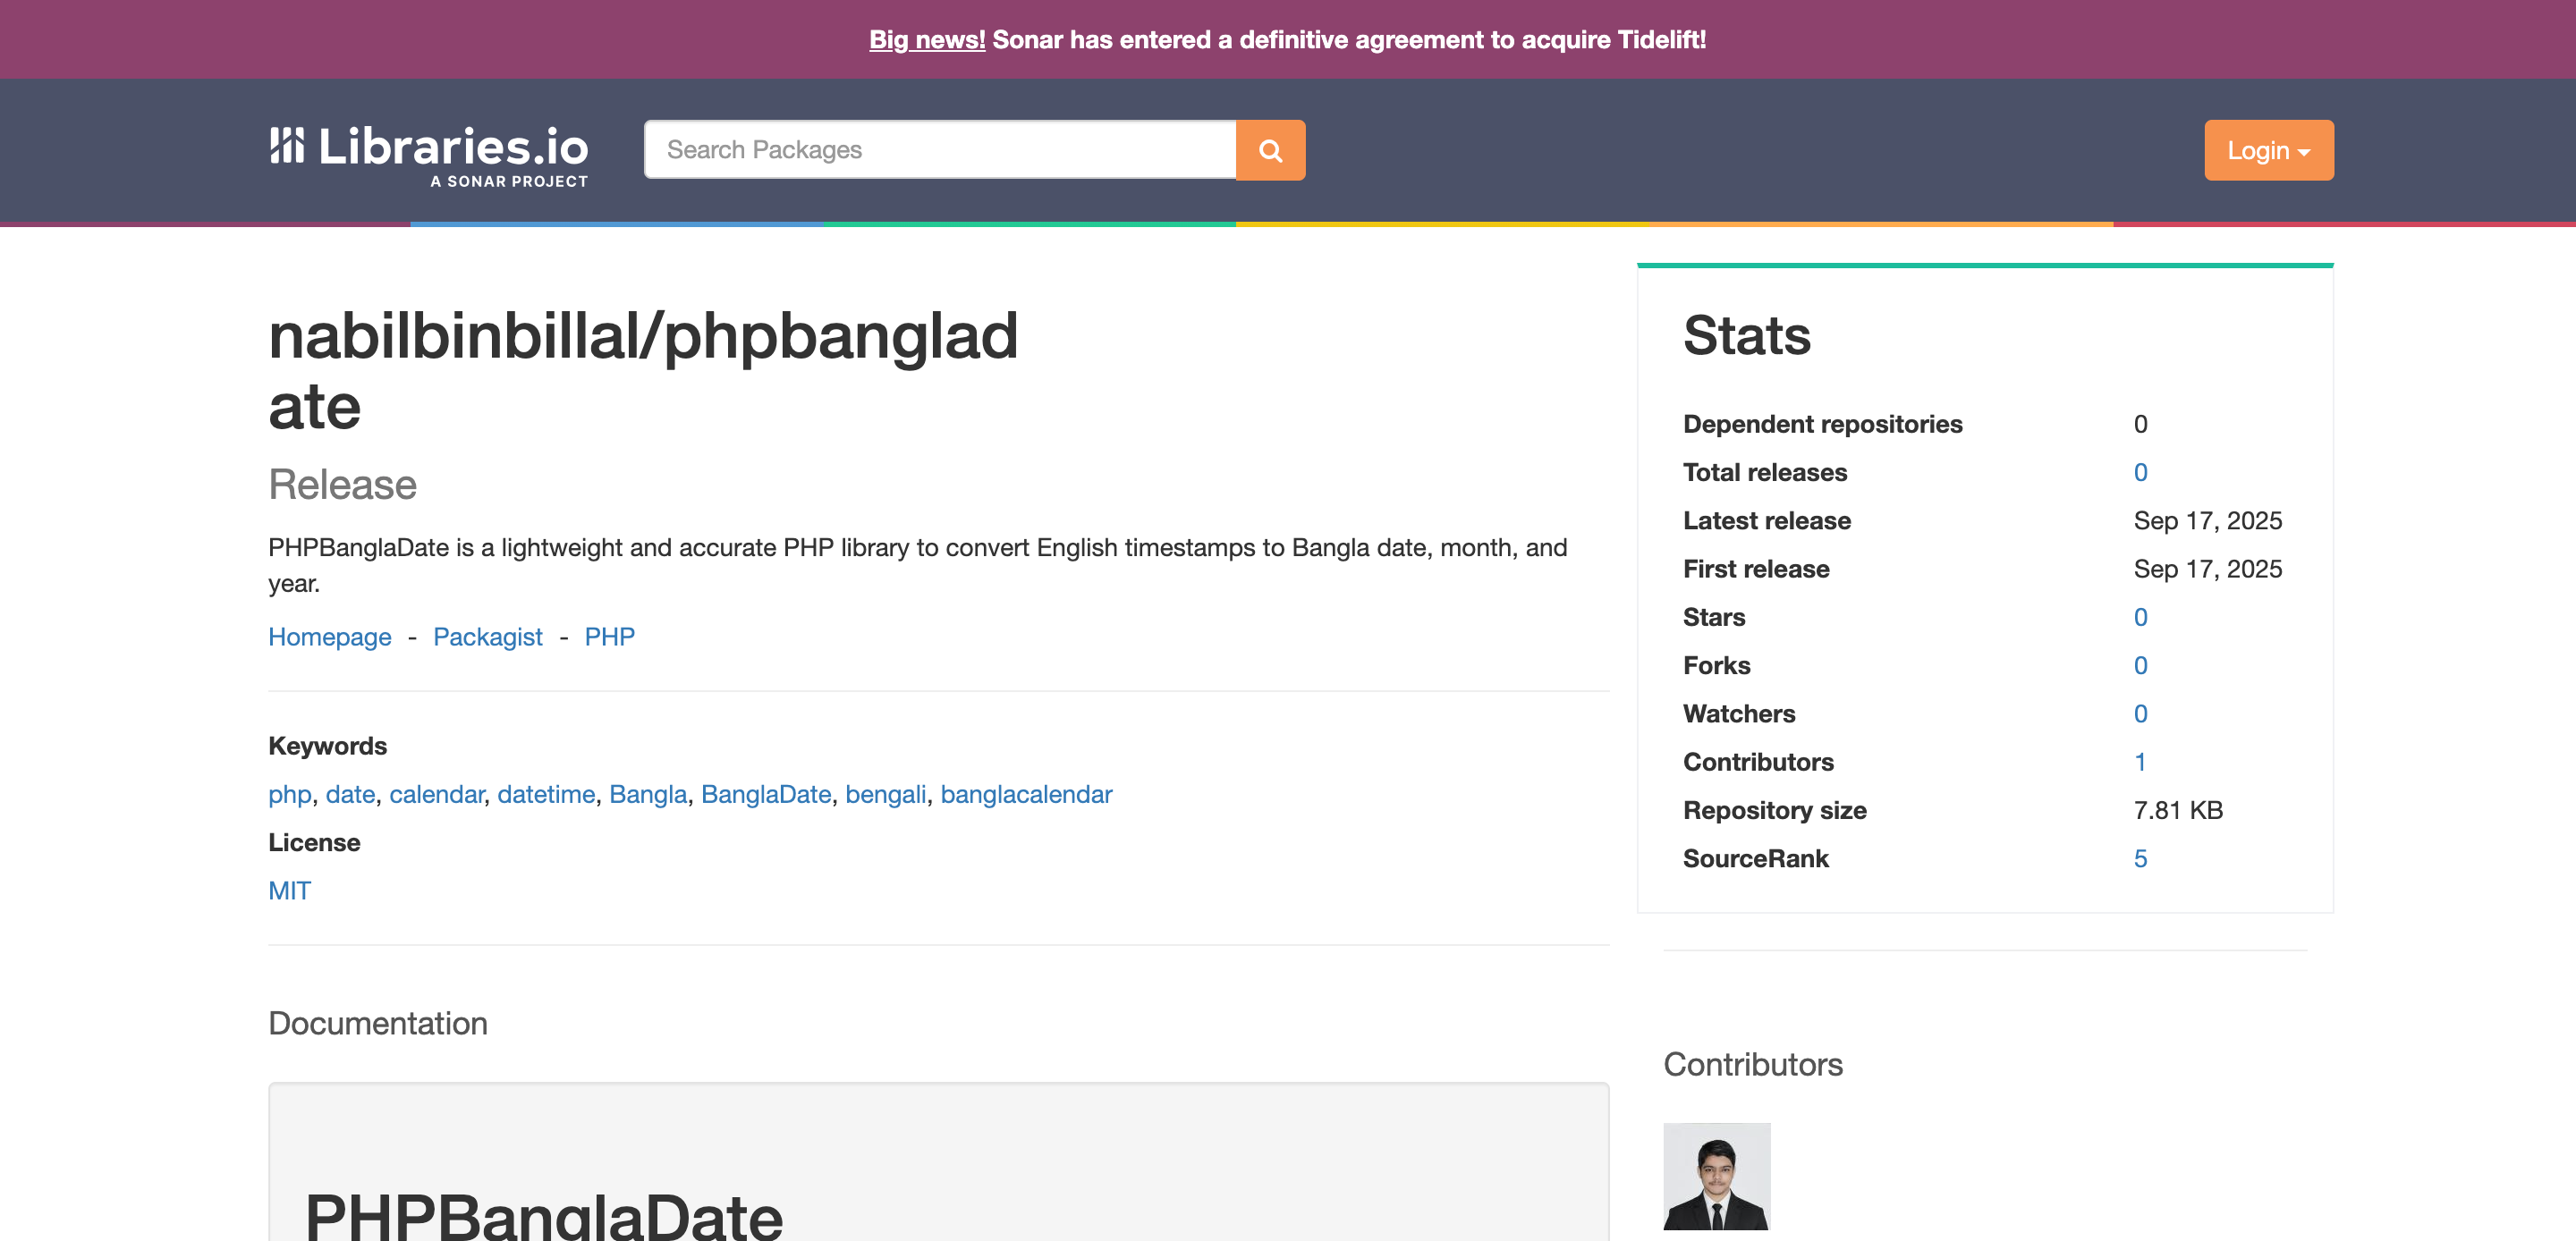Open the Login dropdown
This screenshot has width=2576, height=1241.
2268,150
